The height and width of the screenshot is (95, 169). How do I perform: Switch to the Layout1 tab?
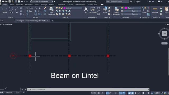point(9,92)
